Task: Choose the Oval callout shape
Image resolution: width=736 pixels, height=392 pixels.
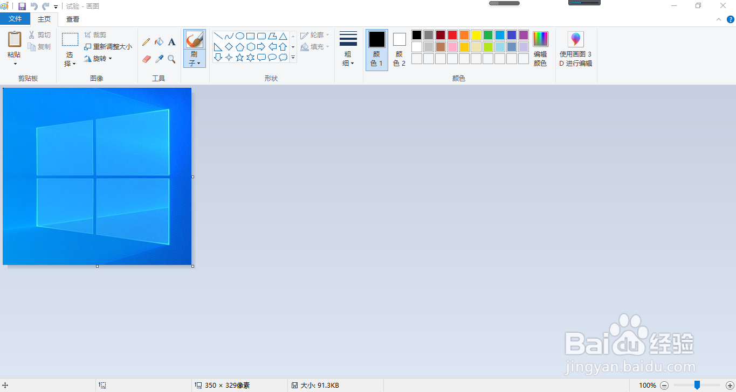Action: 272,57
